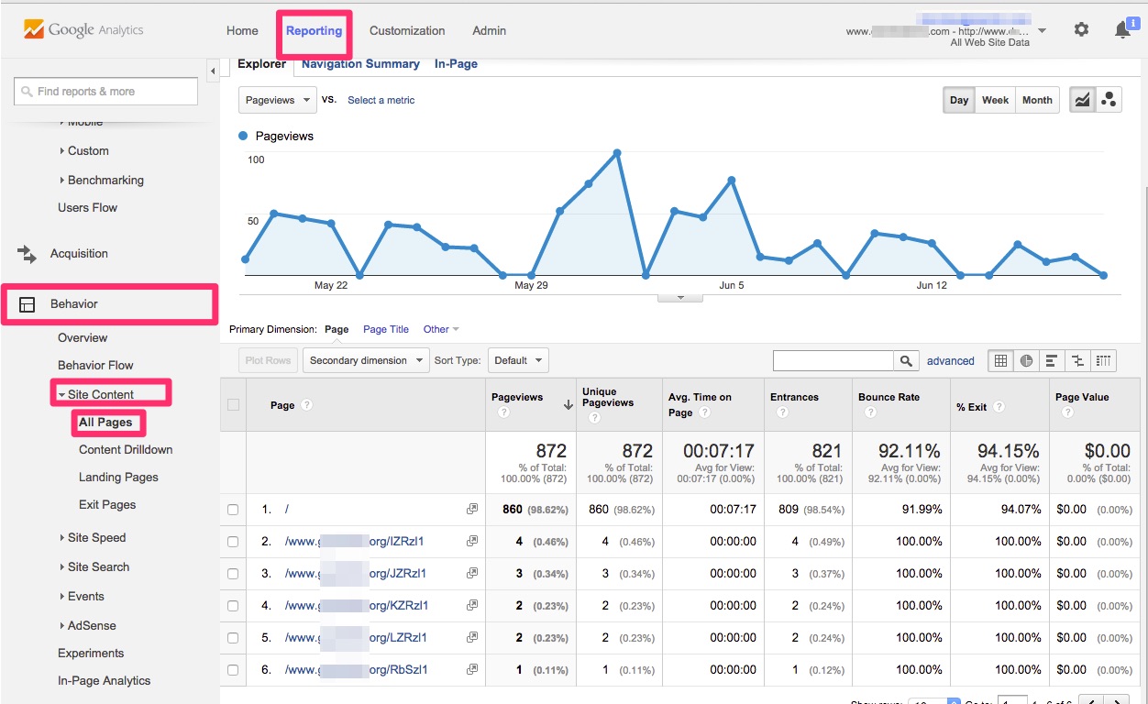Open the pivot table view icon

pos(1104,360)
